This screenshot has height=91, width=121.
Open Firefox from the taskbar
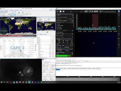click(x=23, y=82)
